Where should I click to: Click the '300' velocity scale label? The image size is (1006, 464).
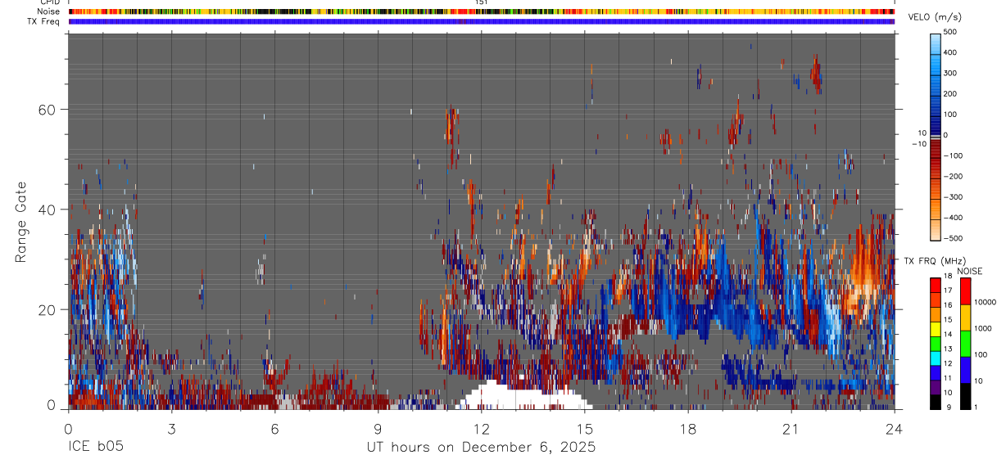click(x=950, y=73)
